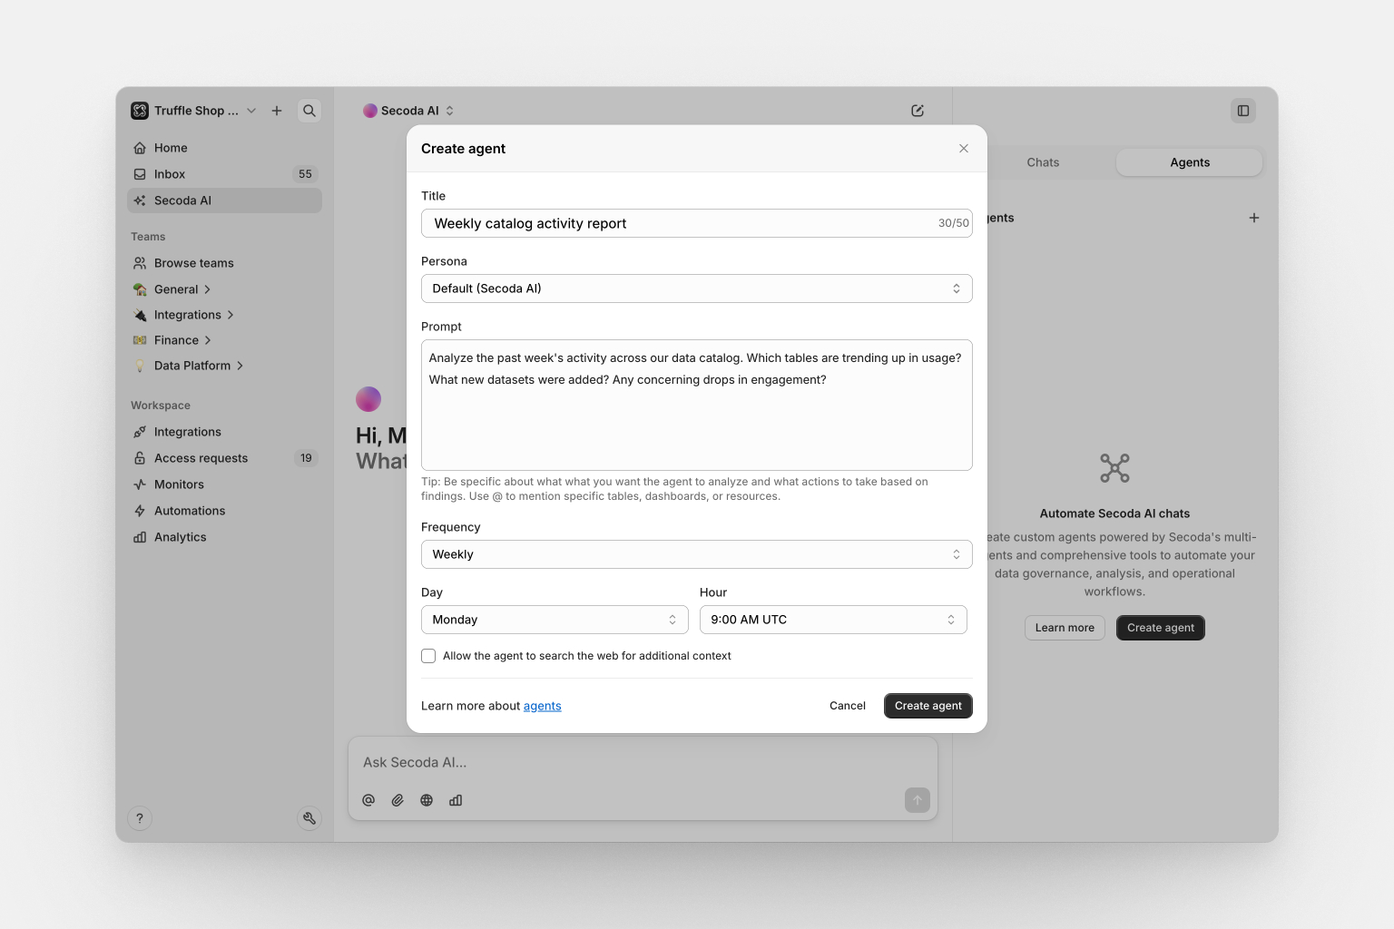Open the Frequency dropdown set to Weekly
The image size is (1394, 929).
click(x=696, y=554)
